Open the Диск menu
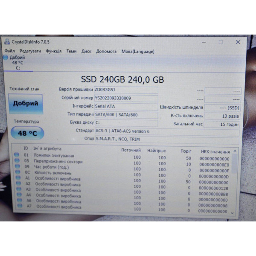The image size is (256, 256). pyautogui.click(x=86, y=52)
